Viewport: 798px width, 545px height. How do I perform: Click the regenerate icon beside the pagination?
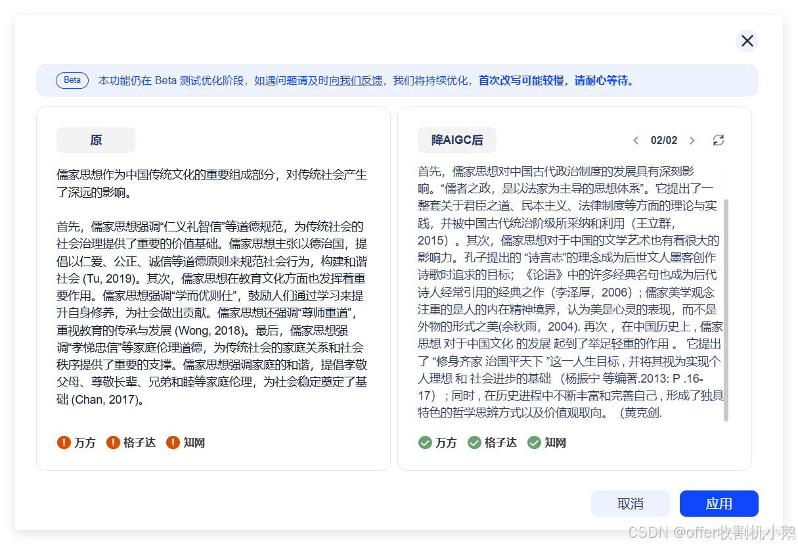719,140
